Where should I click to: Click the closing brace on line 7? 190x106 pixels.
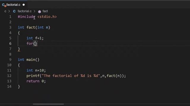19,49
